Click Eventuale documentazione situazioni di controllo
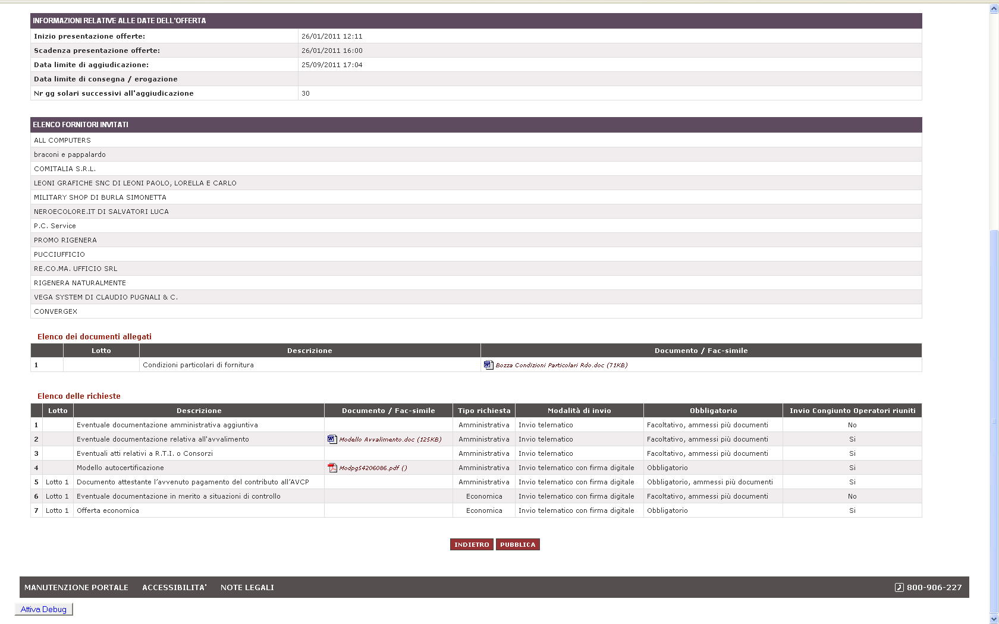 (x=178, y=496)
